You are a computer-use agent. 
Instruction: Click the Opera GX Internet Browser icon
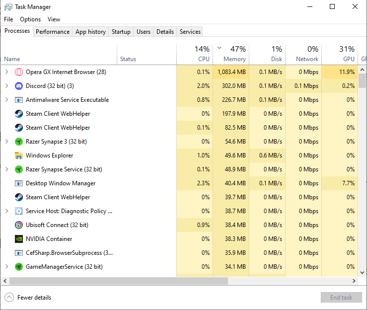pos(19,72)
